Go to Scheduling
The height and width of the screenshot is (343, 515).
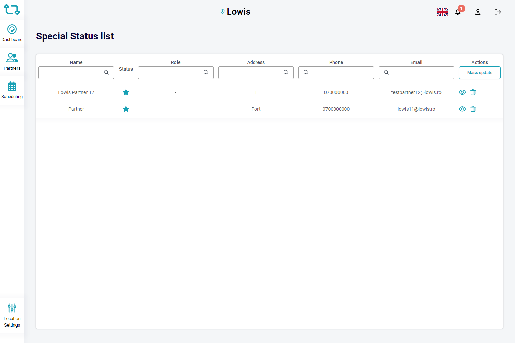(x=12, y=90)
